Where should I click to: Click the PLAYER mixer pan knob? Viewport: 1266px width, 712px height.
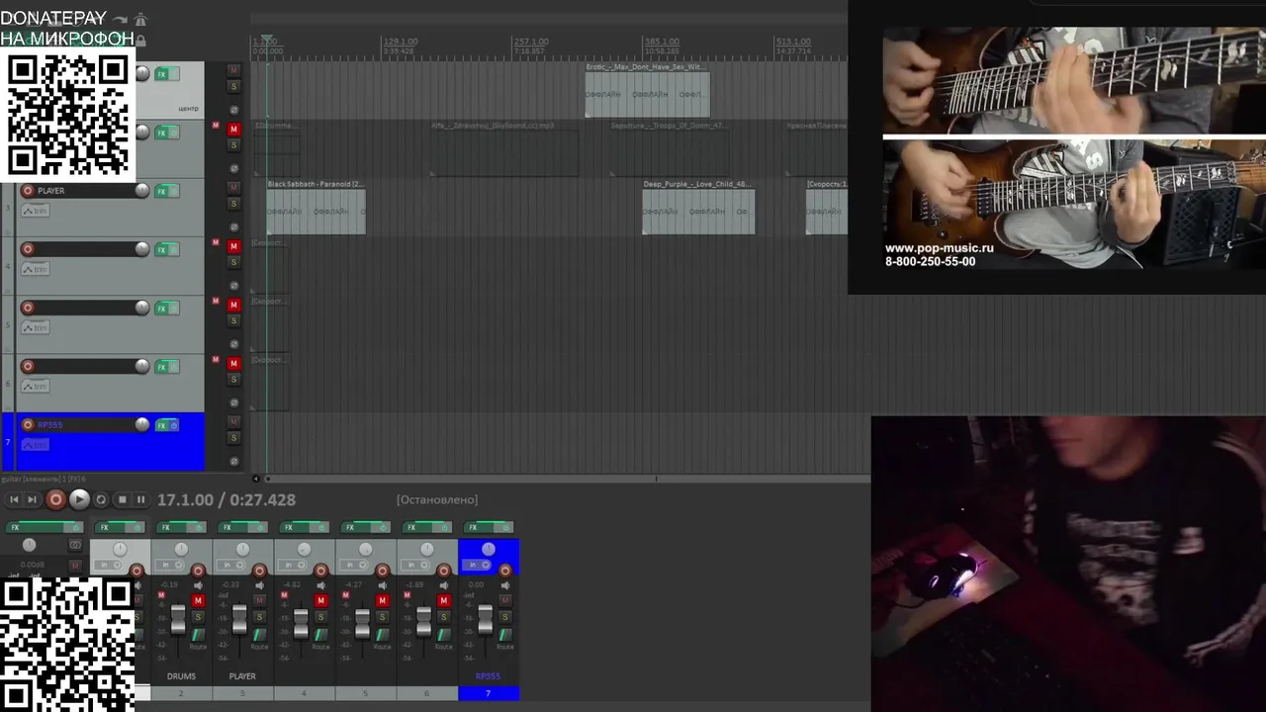[x=242, y=549]
